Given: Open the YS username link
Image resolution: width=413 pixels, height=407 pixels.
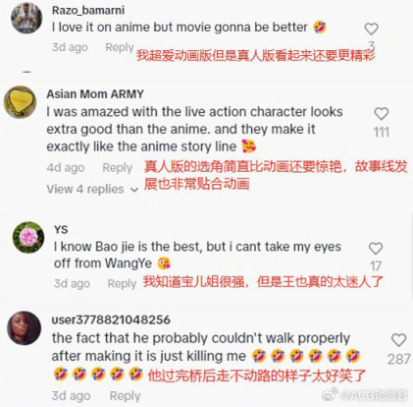Looking at the screenshot, I should click(61, 229).
